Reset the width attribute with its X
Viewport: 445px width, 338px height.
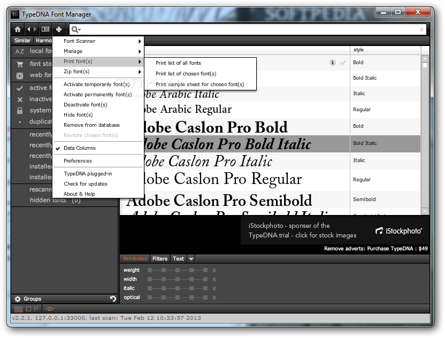click(214, 280)
